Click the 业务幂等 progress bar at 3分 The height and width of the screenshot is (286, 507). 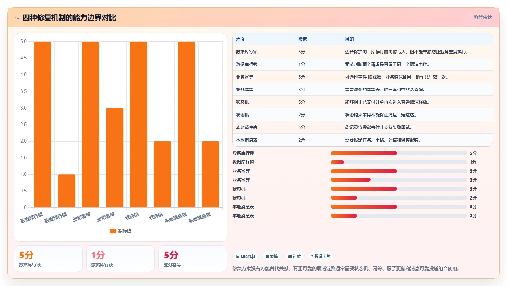click(x=399, y=180)
